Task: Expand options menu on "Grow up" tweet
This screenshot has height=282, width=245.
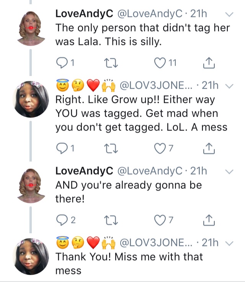Action: (x=230, y=86)
